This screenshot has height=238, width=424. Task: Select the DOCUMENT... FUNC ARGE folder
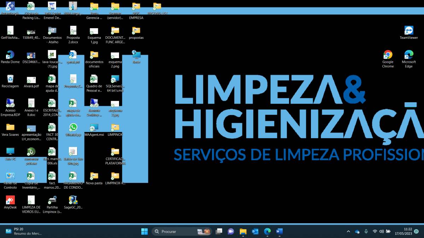115,35
